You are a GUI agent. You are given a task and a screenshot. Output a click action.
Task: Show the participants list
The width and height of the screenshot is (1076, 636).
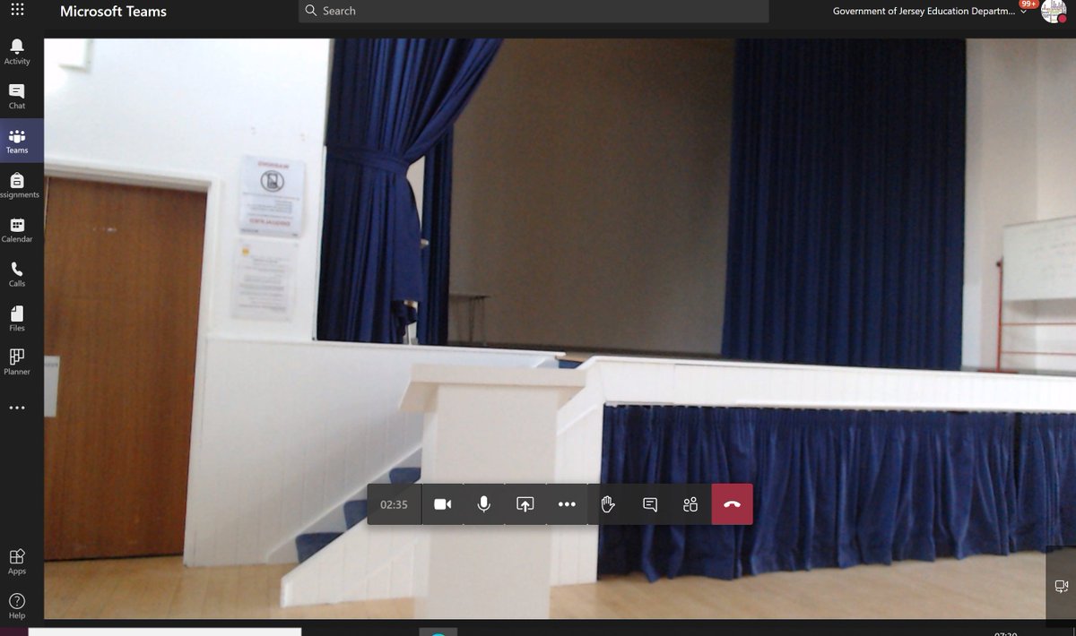pyautogui.click(x=690, y=504)
